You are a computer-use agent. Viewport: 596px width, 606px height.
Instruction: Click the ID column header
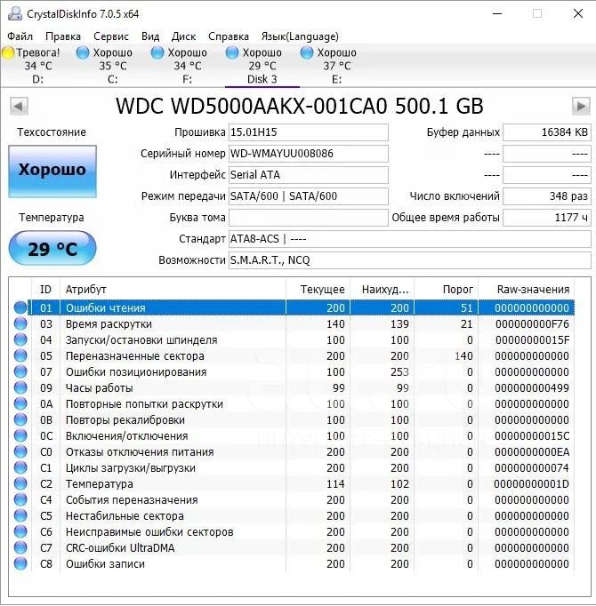45,289
